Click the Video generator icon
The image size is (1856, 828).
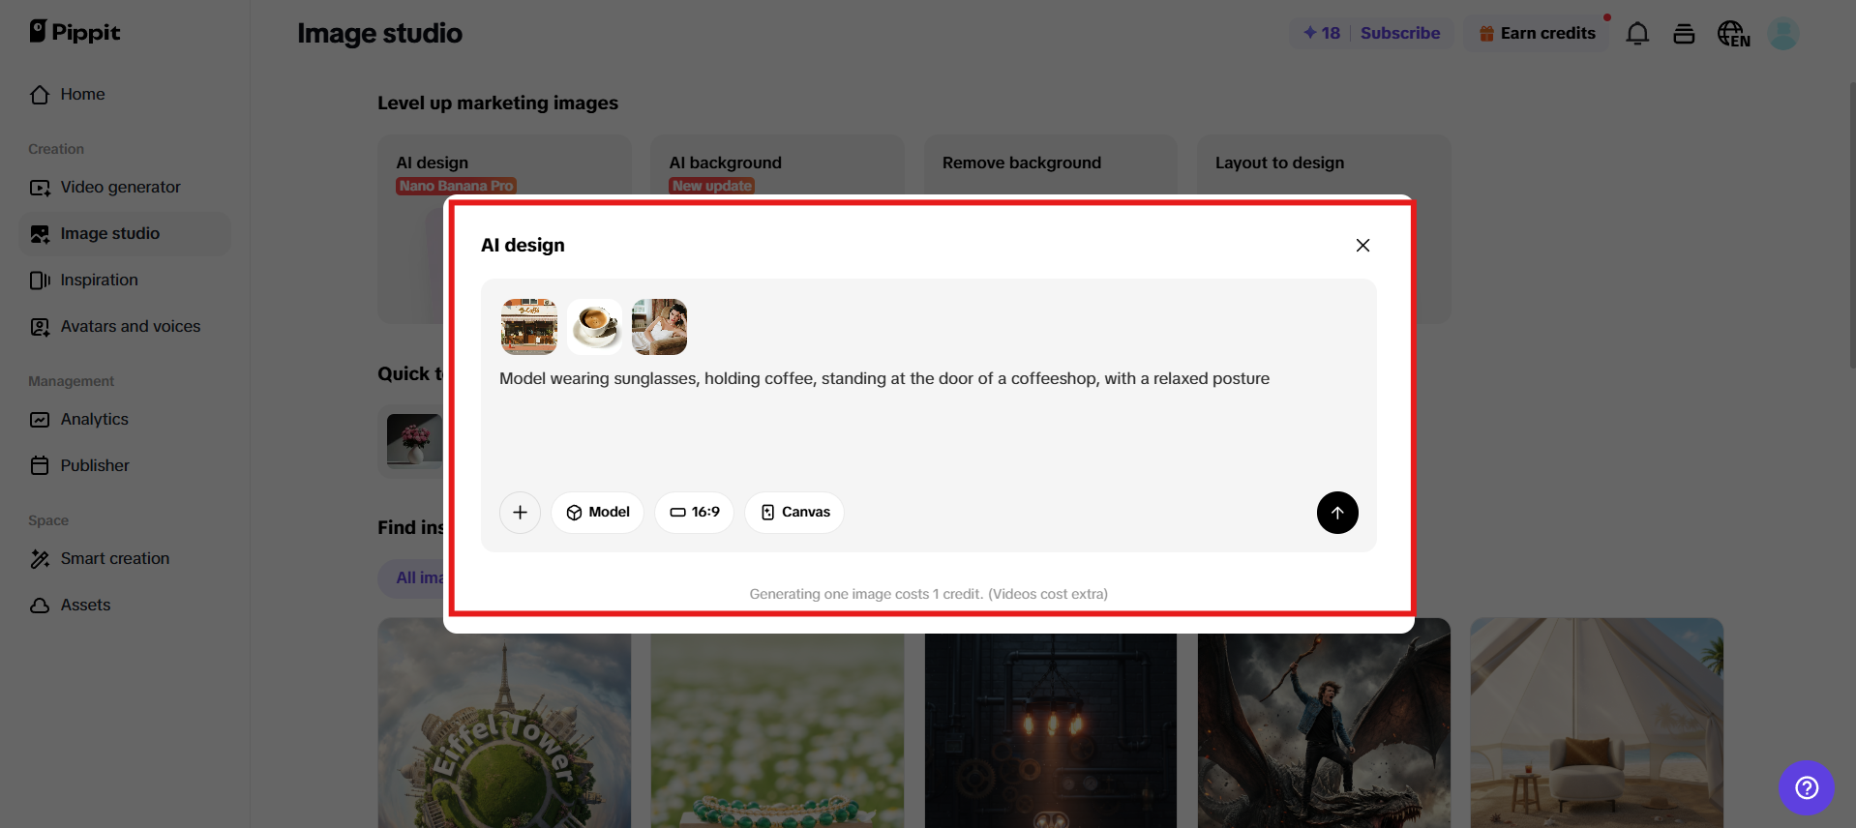pyautogui.click(x=40, y=187)
